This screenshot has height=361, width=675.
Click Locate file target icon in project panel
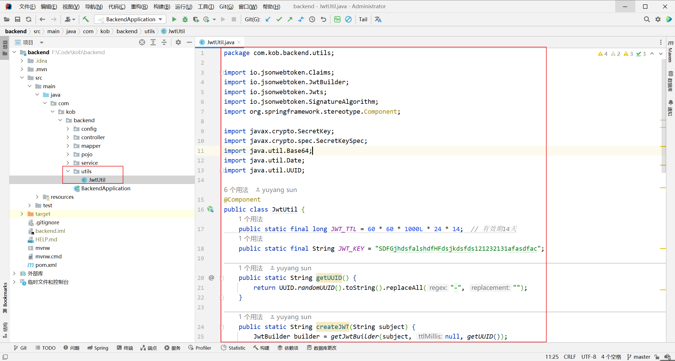(142, 42)
